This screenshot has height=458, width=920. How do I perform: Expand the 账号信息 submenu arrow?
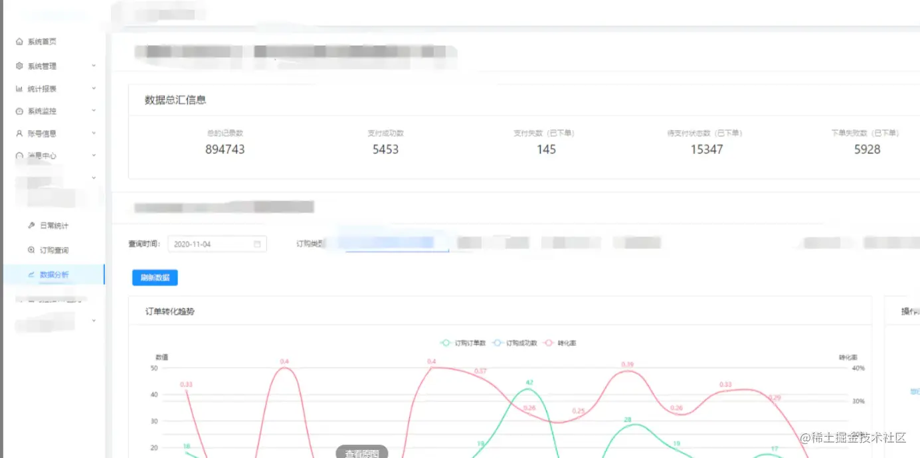tap(94, 133)
